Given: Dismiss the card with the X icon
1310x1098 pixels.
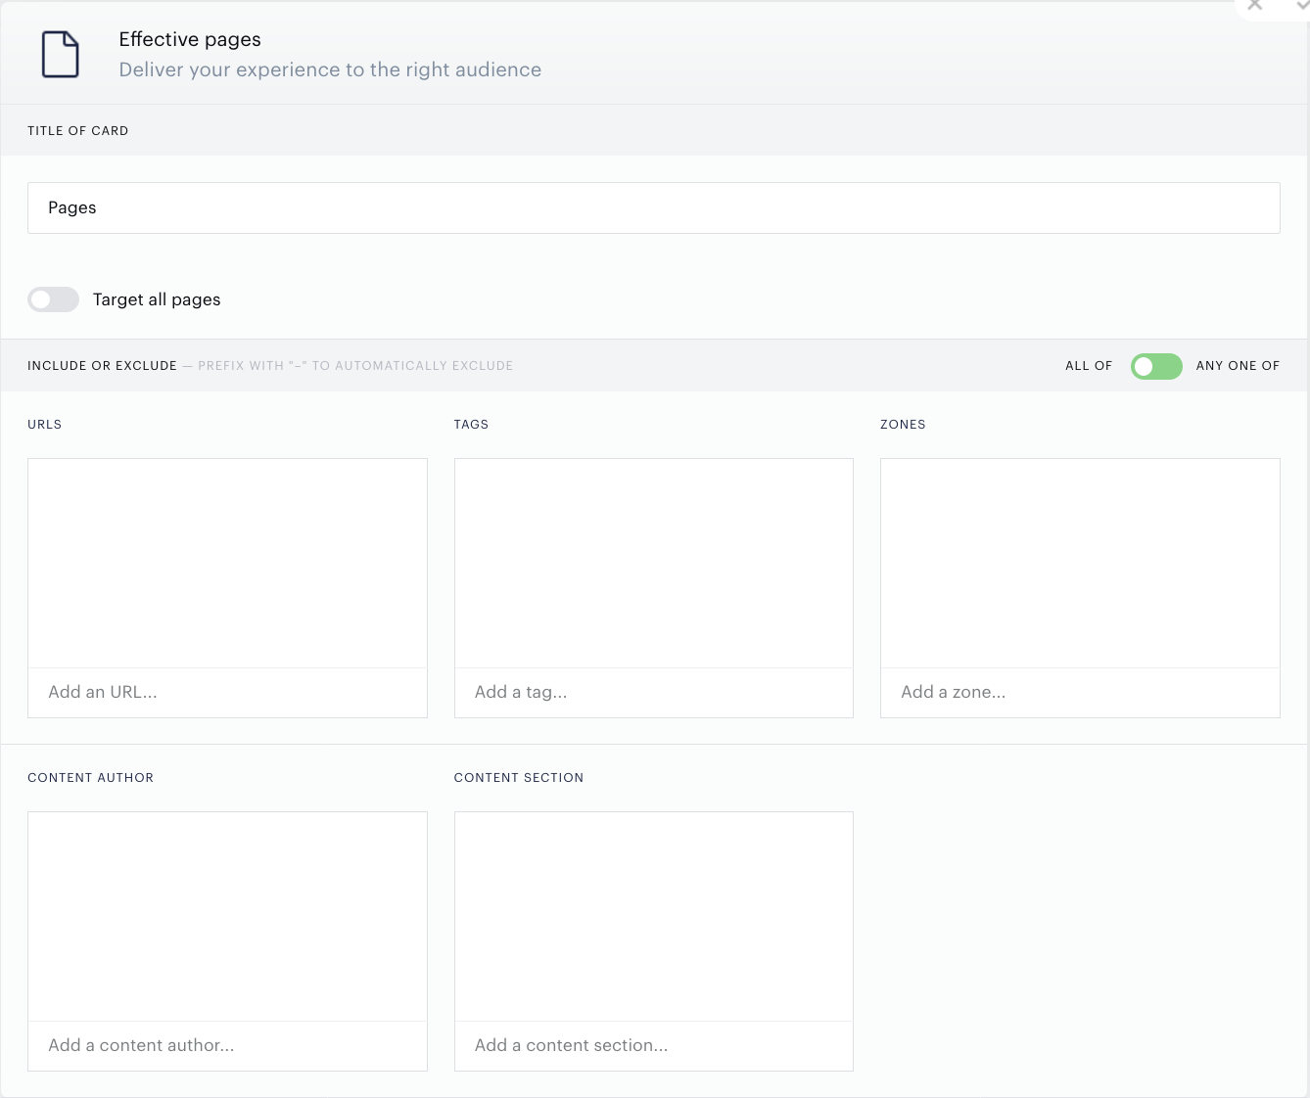Looking at the screenshot, I should click(x=1255, y=5).
